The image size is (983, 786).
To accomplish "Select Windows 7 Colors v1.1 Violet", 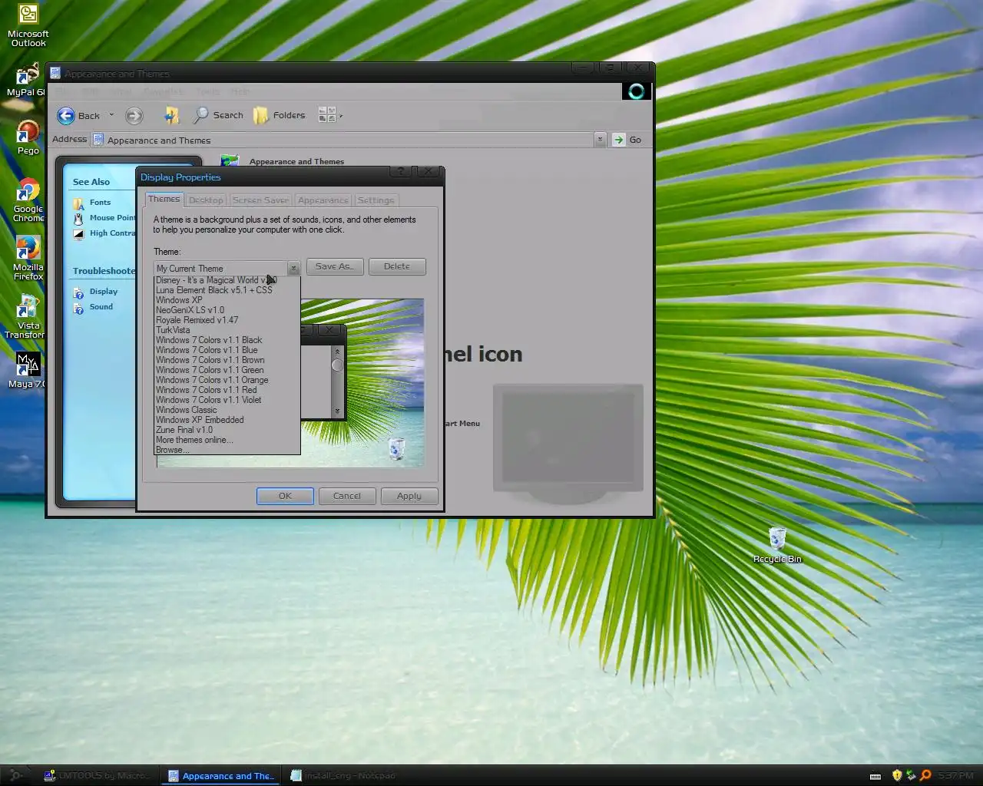I will point(227,400).
